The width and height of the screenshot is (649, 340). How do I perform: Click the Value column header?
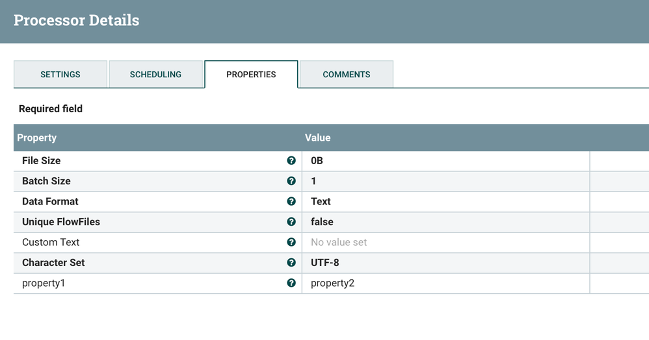318,138
